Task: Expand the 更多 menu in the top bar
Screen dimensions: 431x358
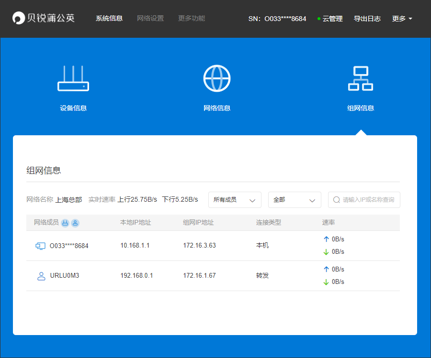Action: 401,19
